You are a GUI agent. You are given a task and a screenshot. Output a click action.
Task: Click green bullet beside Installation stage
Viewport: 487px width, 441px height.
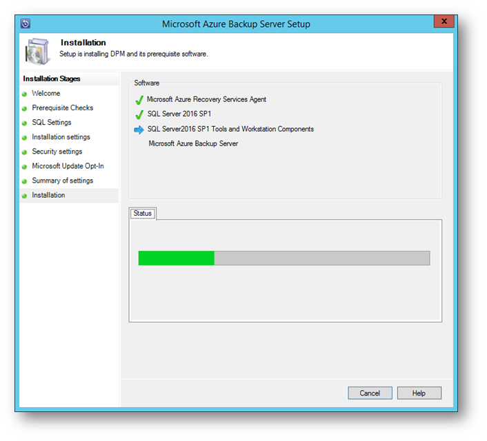click(25, 196)
